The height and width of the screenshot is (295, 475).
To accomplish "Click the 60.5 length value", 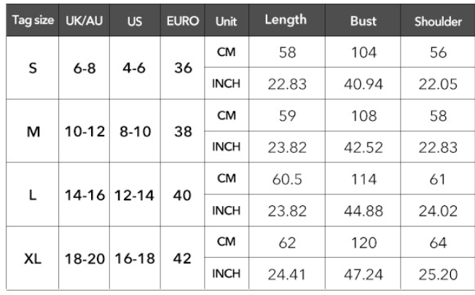I will click(x=287, y=178).
